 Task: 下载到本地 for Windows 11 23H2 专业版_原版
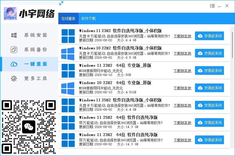coord(182,71)
